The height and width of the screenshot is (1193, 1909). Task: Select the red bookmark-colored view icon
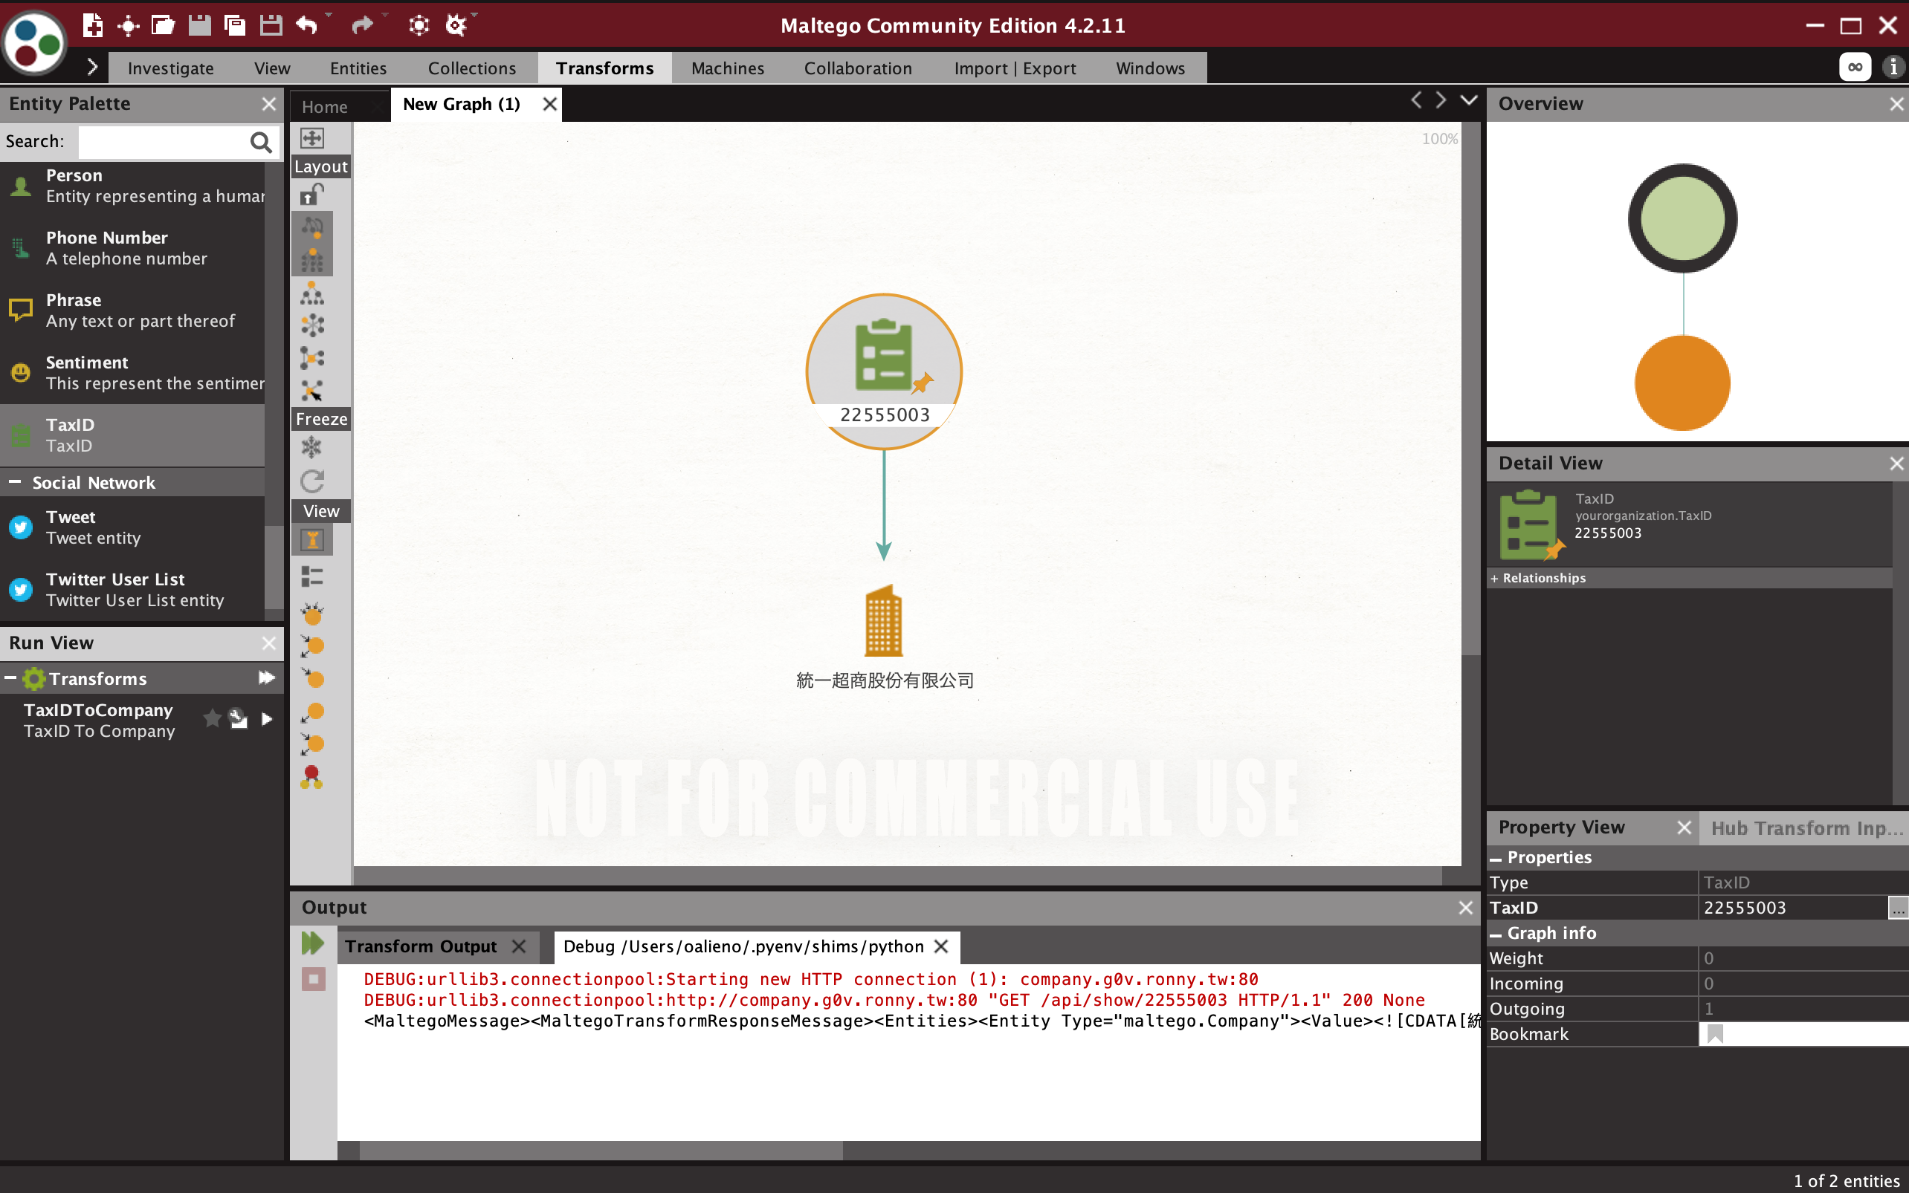312,777
